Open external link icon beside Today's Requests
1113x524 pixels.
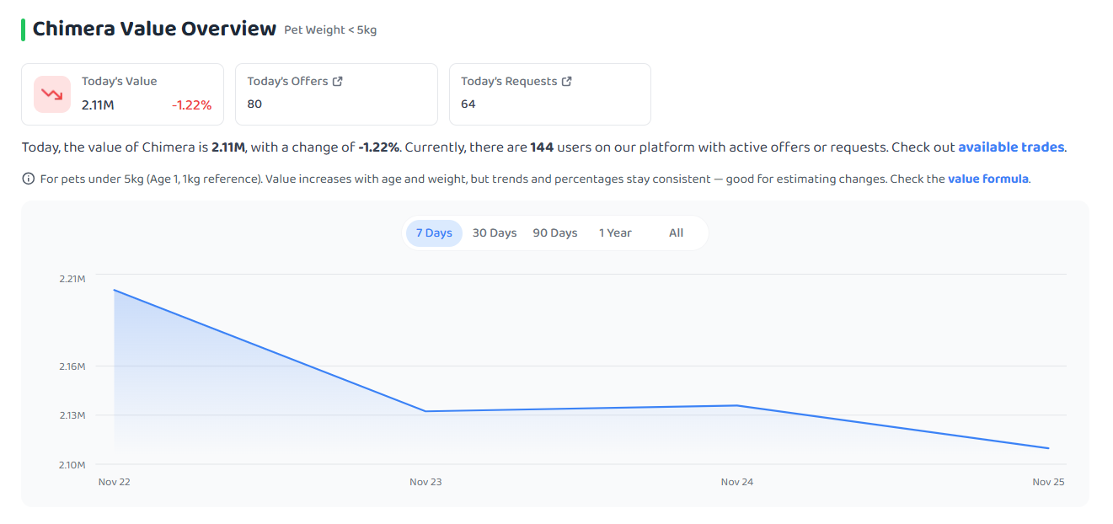(x=567, y=82)
